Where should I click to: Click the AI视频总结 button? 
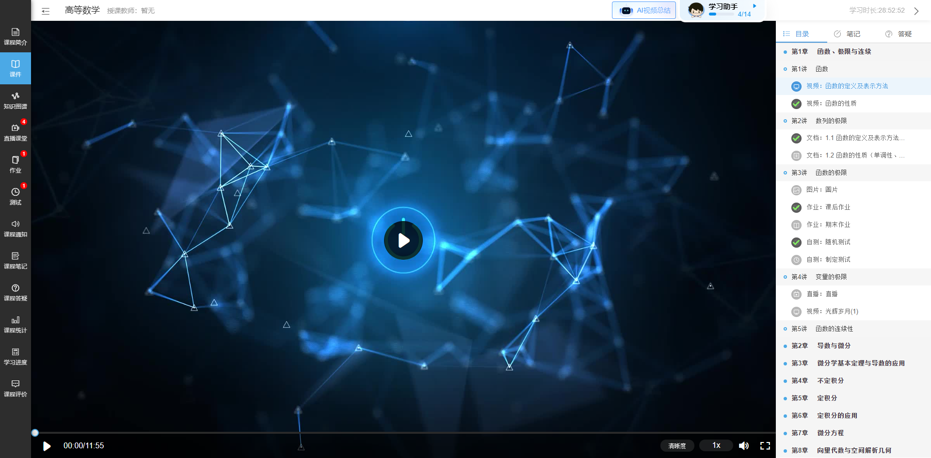(x=644, y=10)
